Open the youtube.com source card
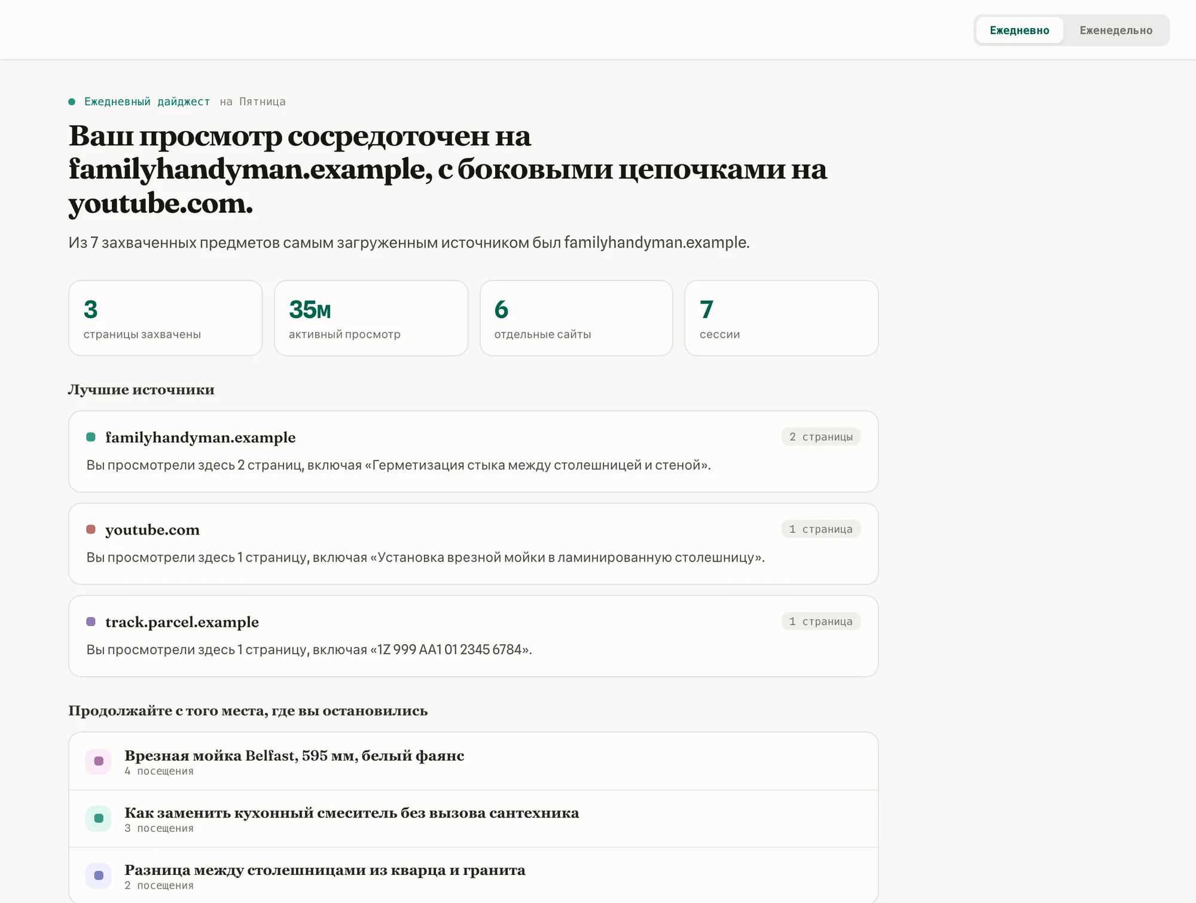Screen dimensions: 1196x903 click(x=473, y=544)
